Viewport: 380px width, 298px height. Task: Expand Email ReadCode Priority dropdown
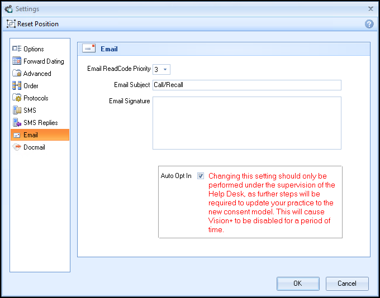(165, 69)
